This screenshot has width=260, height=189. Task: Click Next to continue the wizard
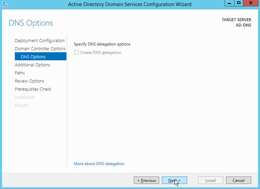(174, 181)
